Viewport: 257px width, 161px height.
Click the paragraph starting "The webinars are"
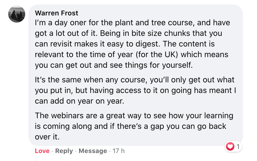131,126
